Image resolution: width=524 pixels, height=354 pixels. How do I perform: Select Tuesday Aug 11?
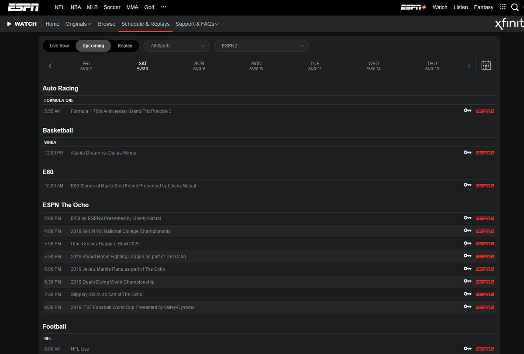[x=315, y=66]
